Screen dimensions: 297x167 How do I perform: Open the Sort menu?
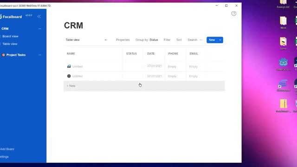[179, 40]
